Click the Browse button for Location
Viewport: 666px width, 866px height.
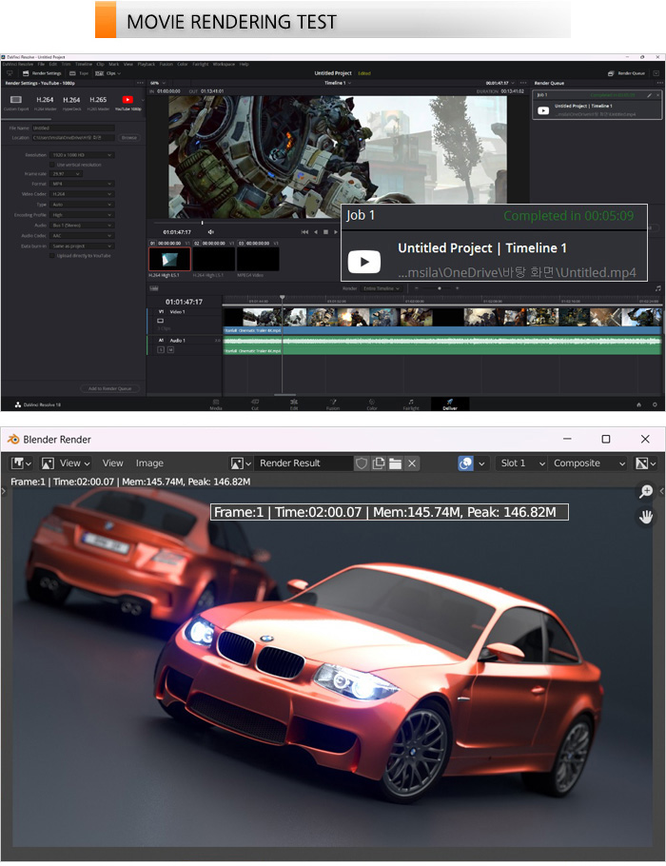pyautogui.click(x=128, y=137)
